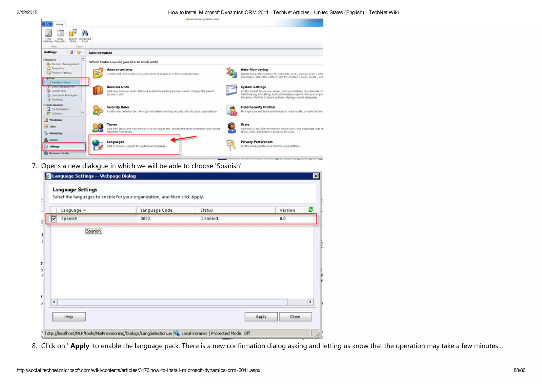The height and width of the screenshot is (383, 542).
Task: Select Administration under System
Action: tap(61, 82)
